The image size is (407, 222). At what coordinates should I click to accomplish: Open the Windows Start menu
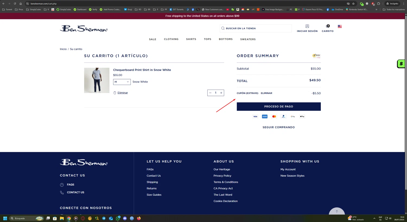click(x=5, y=218)
